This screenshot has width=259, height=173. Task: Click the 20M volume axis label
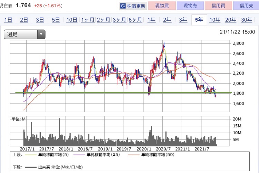[x=237, y=119]
